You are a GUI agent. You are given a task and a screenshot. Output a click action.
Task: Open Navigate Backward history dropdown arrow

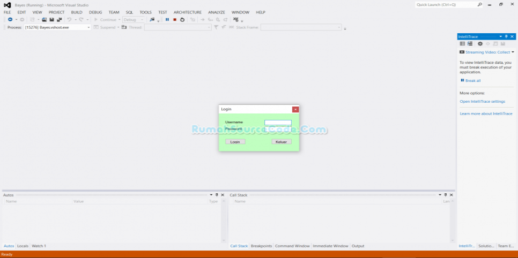coord(16,20)
